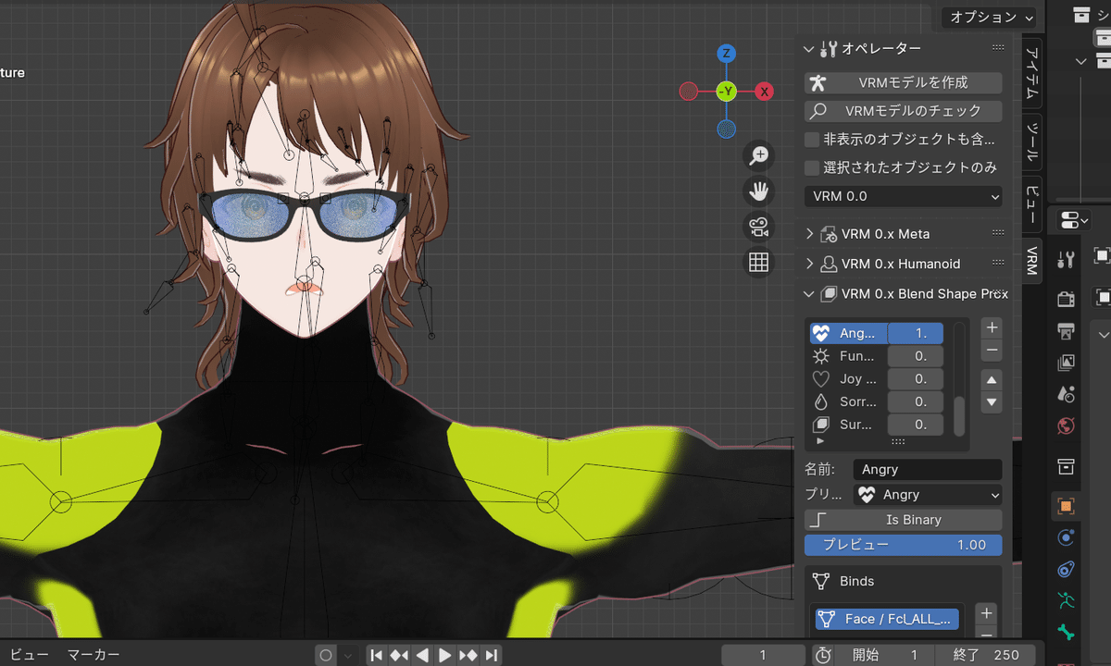Image resolution: width=1111 pixels, height=666 pixels.
Task: Activate the hand pan view gizmo
Action: click(x=759, y=191)
